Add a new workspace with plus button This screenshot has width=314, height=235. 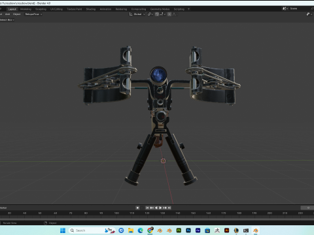188,9
